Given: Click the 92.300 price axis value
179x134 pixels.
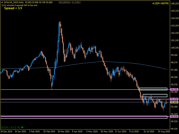Looking at the screenshot, I should click(174, 107).
